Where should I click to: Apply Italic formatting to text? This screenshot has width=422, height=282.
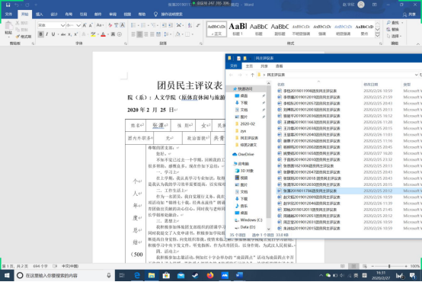[47, 34]
